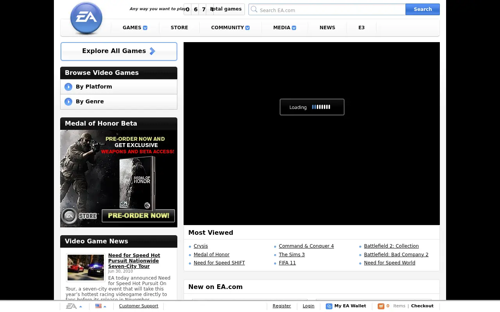Open the Medal of Honor most viewed link

[x=212, y=255]
